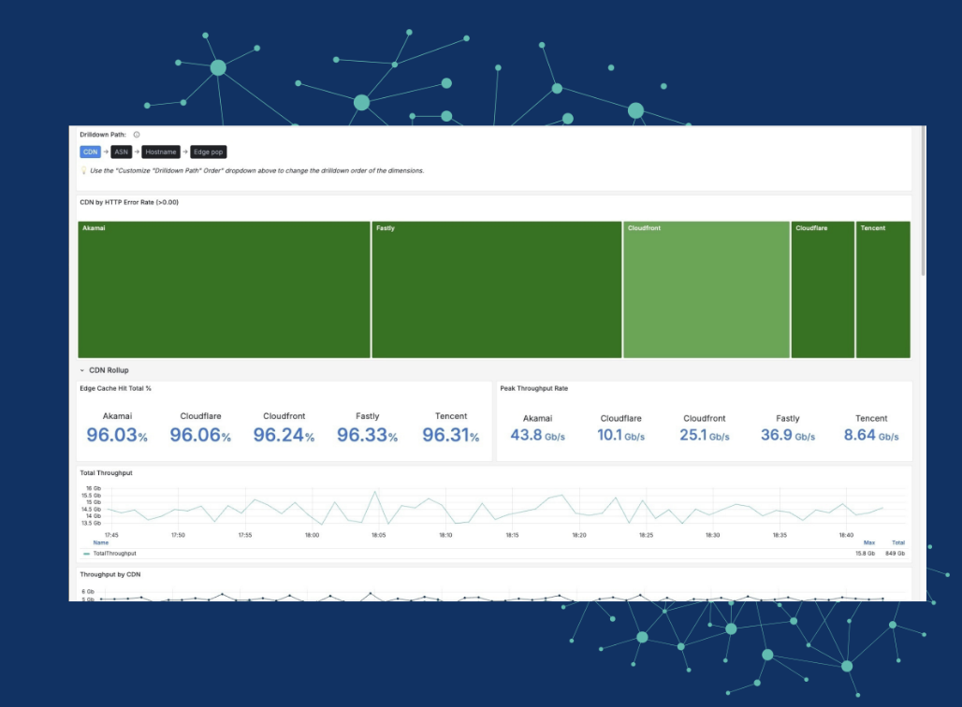Open the Fastly treemap tile

pos(496,290)
